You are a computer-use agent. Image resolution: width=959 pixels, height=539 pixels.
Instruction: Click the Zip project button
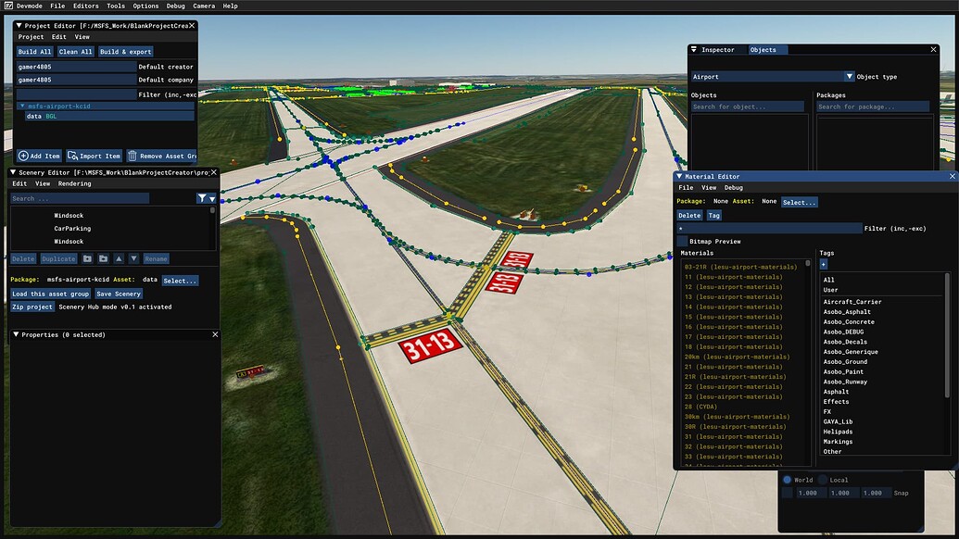coord(32,306)
